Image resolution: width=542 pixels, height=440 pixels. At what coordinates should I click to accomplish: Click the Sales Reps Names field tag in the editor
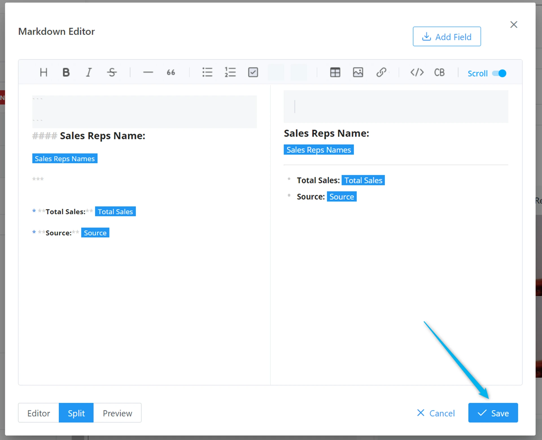[65, 159]
